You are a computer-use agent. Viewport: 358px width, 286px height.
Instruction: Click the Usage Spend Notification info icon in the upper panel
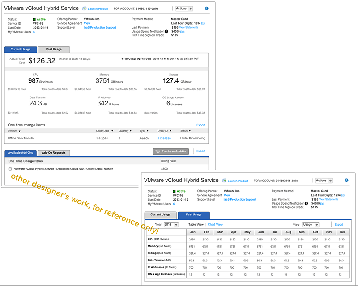tap(166, 31)
